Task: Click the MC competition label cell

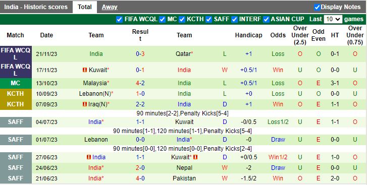Action: [x=16, y=83]
